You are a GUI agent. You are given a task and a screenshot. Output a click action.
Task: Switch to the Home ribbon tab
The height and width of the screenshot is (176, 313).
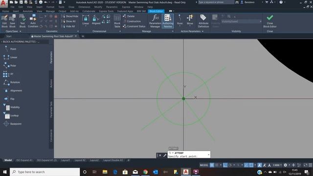click(5, 11)
